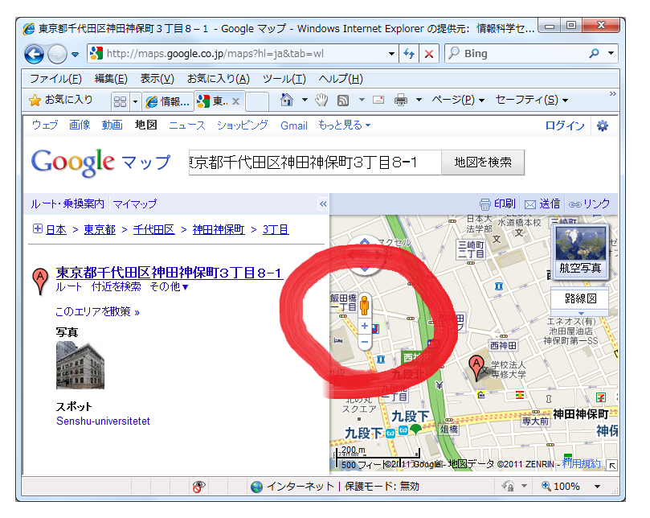Image resolution: width=650 pixels, height=518 pixels.
Task: Click the 路線図 transit map button
Action: coord(580,298)
